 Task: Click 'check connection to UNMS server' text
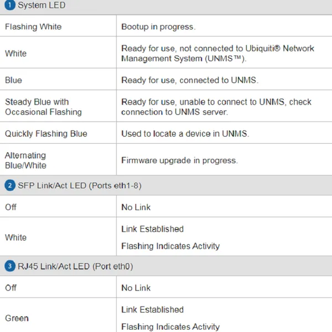pyautogui.click(x=216, y=107)
